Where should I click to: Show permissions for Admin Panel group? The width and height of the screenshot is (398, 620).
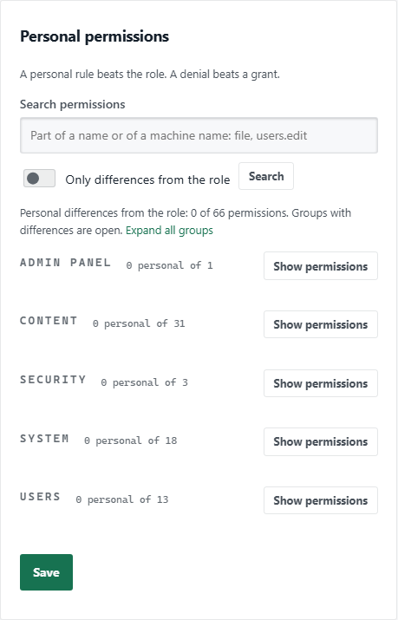(x=321, y=265)
